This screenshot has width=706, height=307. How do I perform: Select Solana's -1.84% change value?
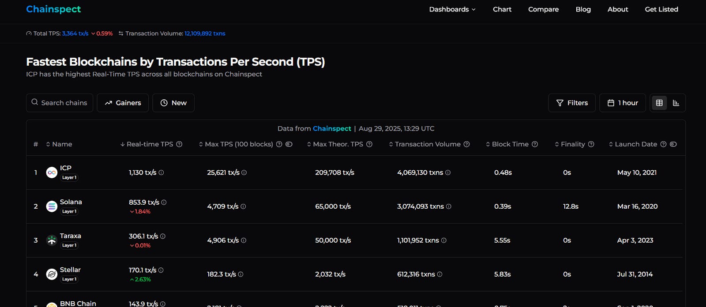140,212
